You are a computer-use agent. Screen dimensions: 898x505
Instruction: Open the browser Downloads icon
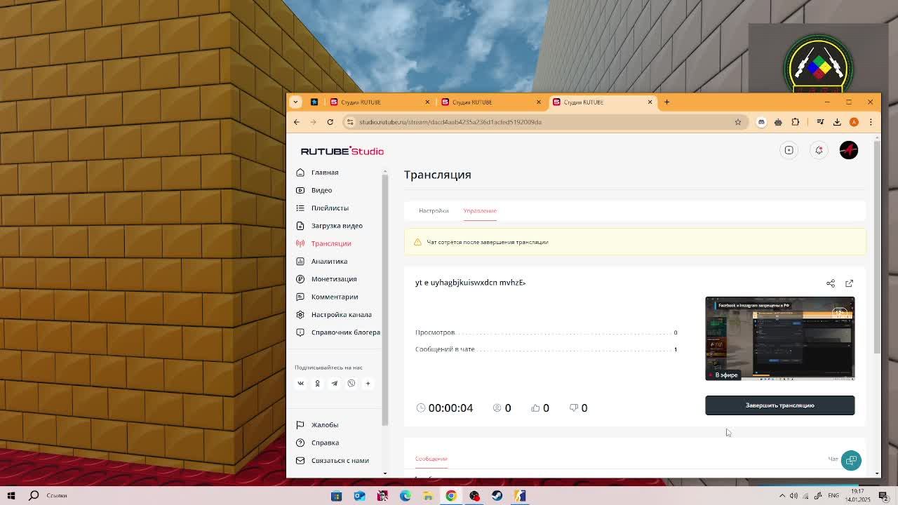click(837, 122)
